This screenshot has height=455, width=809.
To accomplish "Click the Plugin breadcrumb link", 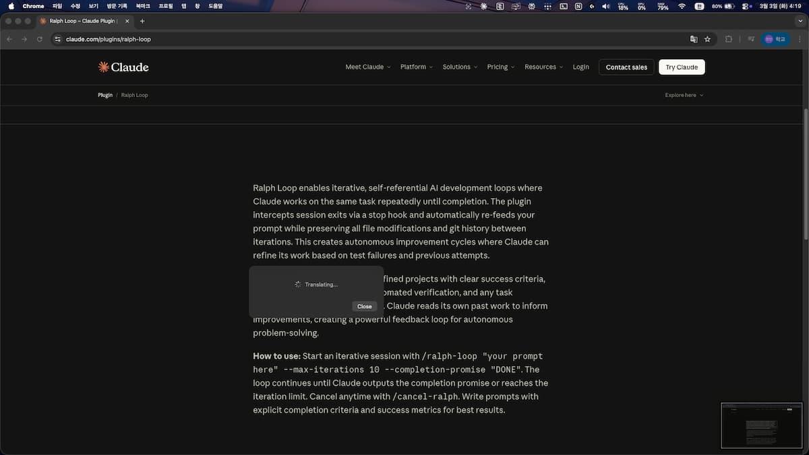I will pos(105,95).
